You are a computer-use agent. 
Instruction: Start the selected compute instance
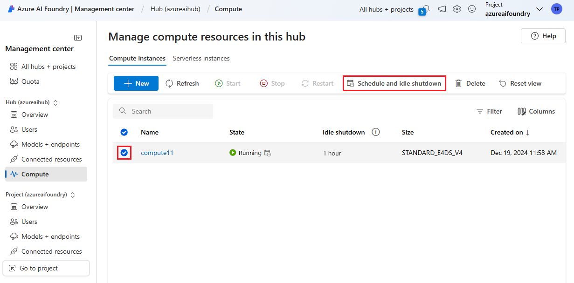[x=228, y=83]
